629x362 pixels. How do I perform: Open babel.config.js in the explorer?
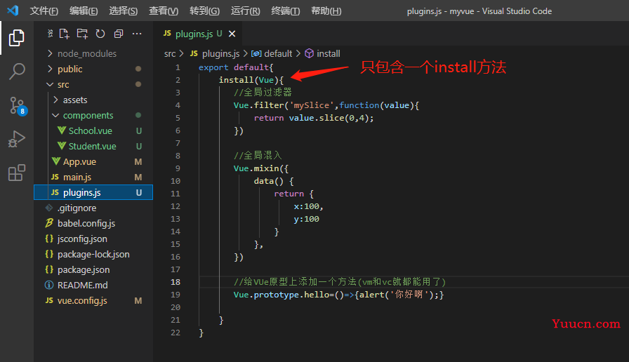(93, 223)
